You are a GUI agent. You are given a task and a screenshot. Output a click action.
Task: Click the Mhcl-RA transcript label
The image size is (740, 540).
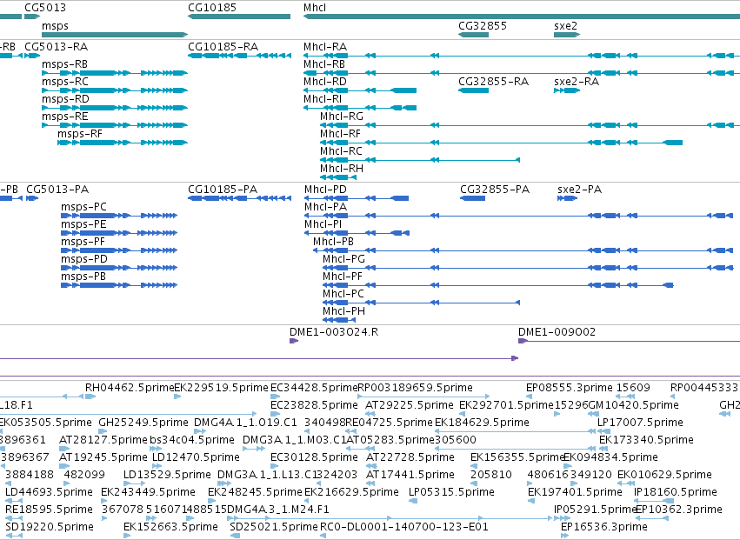[x=325, y=47]
